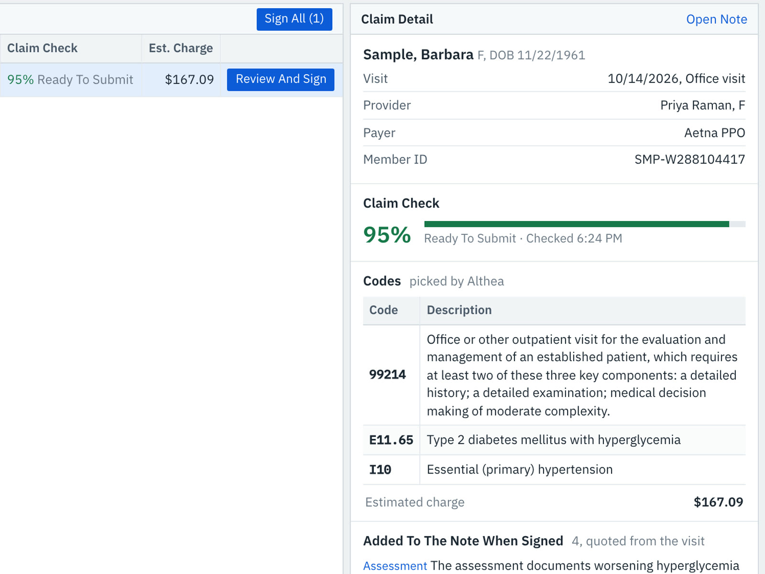
Task: Click the Office or other outpatient visit description
Action: (x=582, y=375)
